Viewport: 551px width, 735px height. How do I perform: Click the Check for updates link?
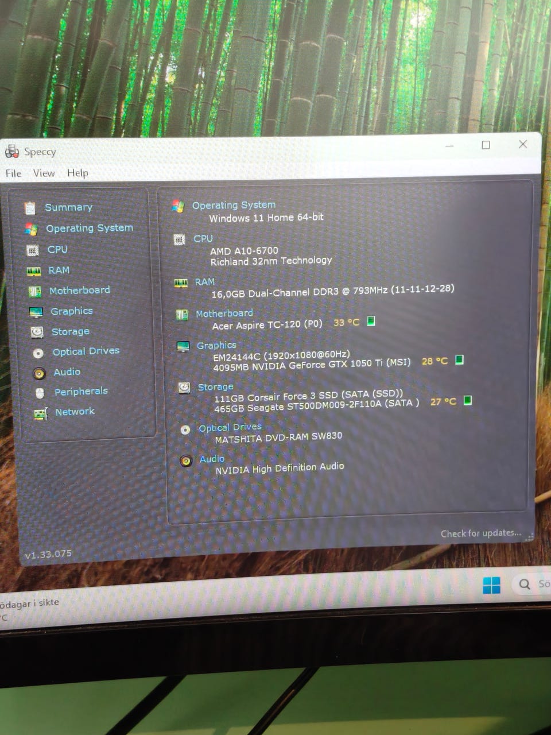pyautogui.click(x=481, y=533)
